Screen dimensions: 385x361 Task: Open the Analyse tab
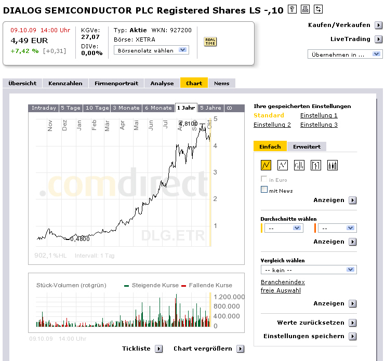click(162, 83)
